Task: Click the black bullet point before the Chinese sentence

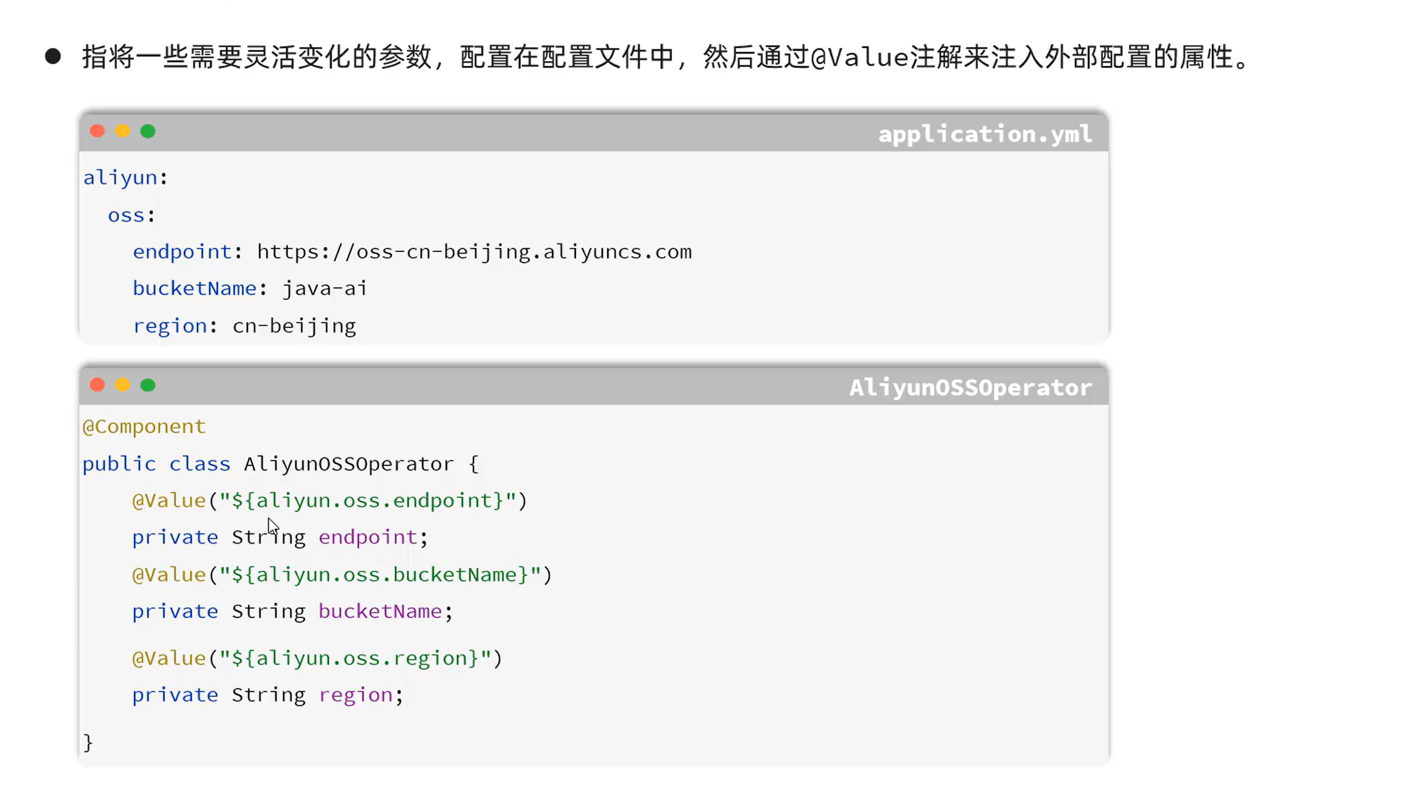Action: (x=53, y=56)
